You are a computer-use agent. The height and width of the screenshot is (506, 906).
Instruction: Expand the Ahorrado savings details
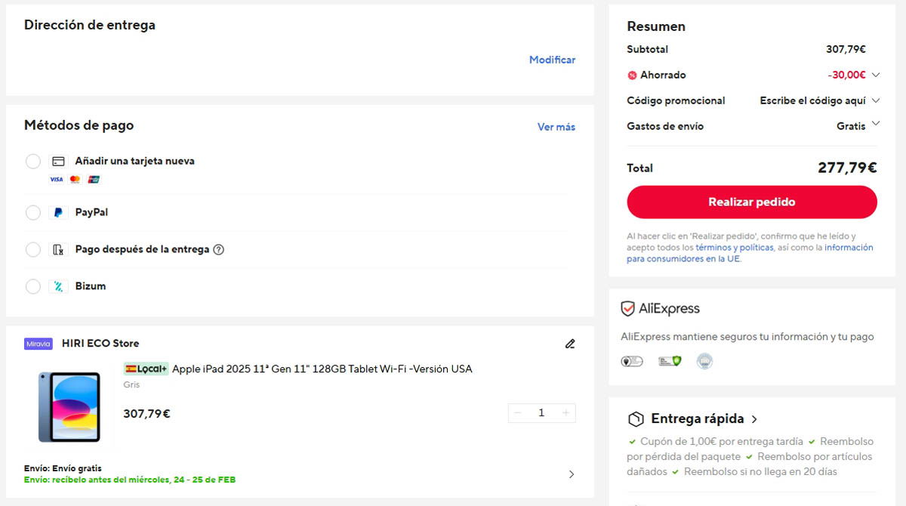coord(876,75)
